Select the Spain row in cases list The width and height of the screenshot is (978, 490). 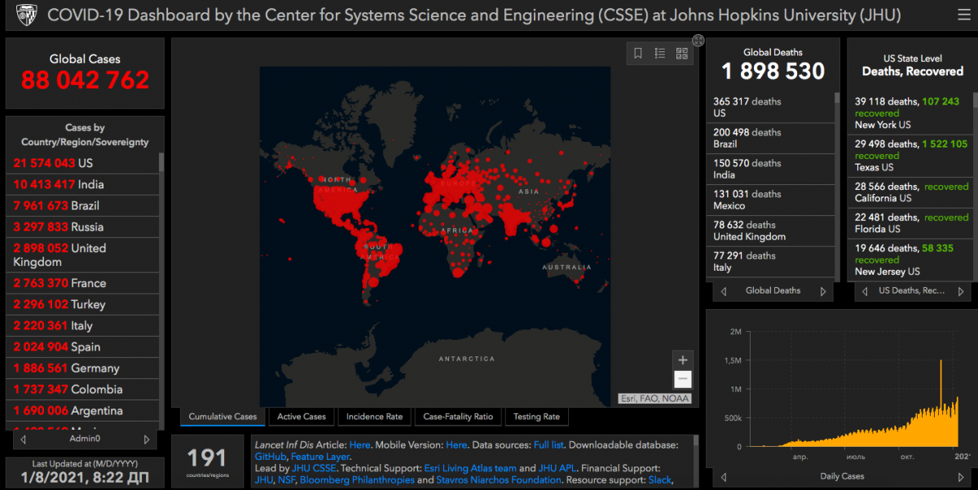click(x=82, y=347)
